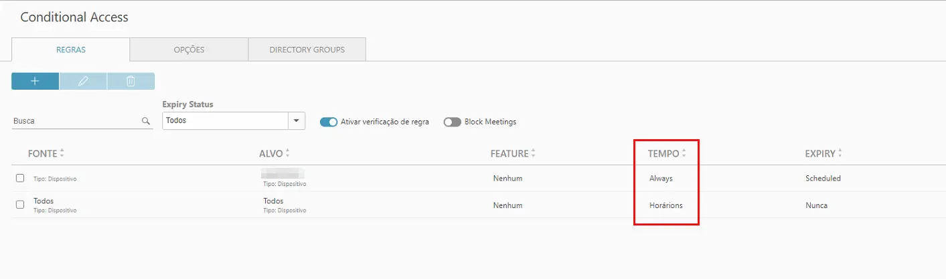Sort rules by EXPIRY column arrows
The image size is (946, 279).
pyautogui.click(x=840, y=153)
